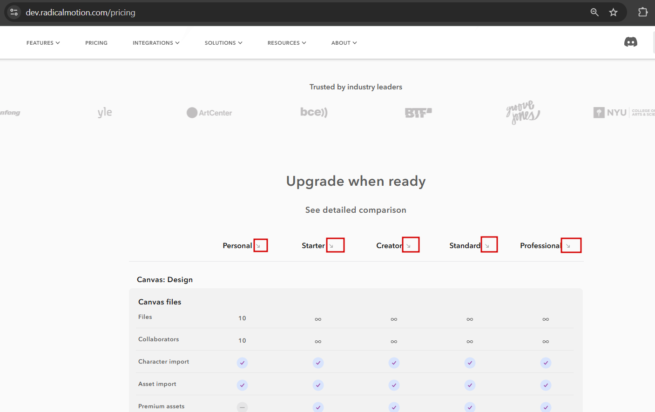The height and width of the screenshot is (412, 655).
Task: Click the Collaborators infinity symbol under Professional
Action: pos(546,342)
